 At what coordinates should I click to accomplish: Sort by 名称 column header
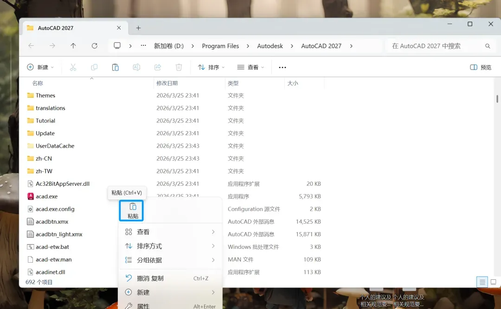click(38, 83)
